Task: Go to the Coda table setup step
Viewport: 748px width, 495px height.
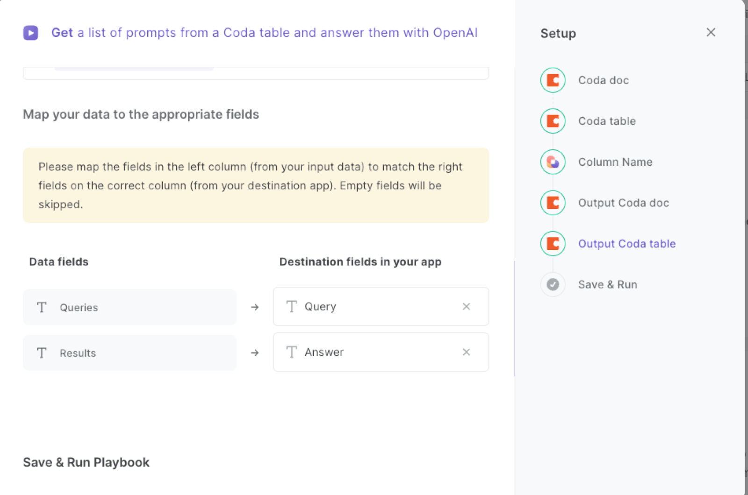Action: [607, 121]
